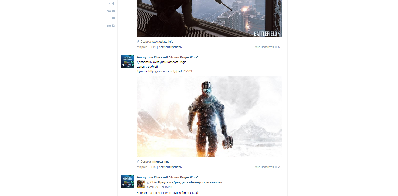The height and width of the screenshot is (196, 398).
Task: Click the +58 counter in the sidebar
Action: click(108, 26)
